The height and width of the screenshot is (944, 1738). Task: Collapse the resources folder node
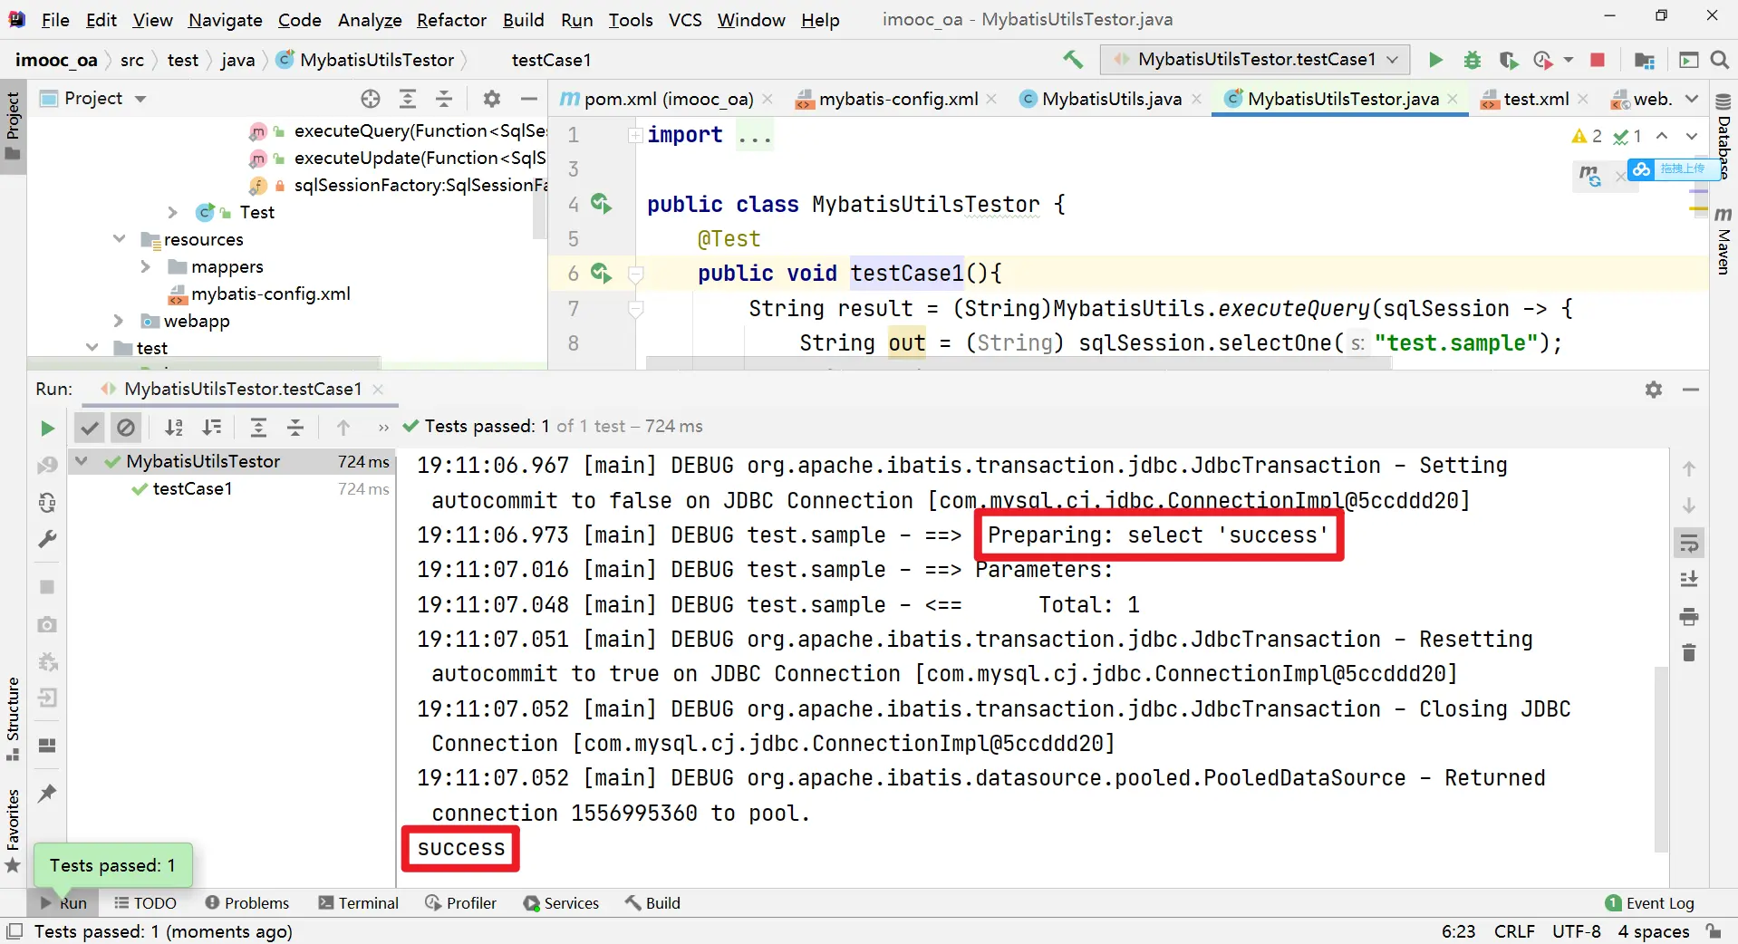119,239
